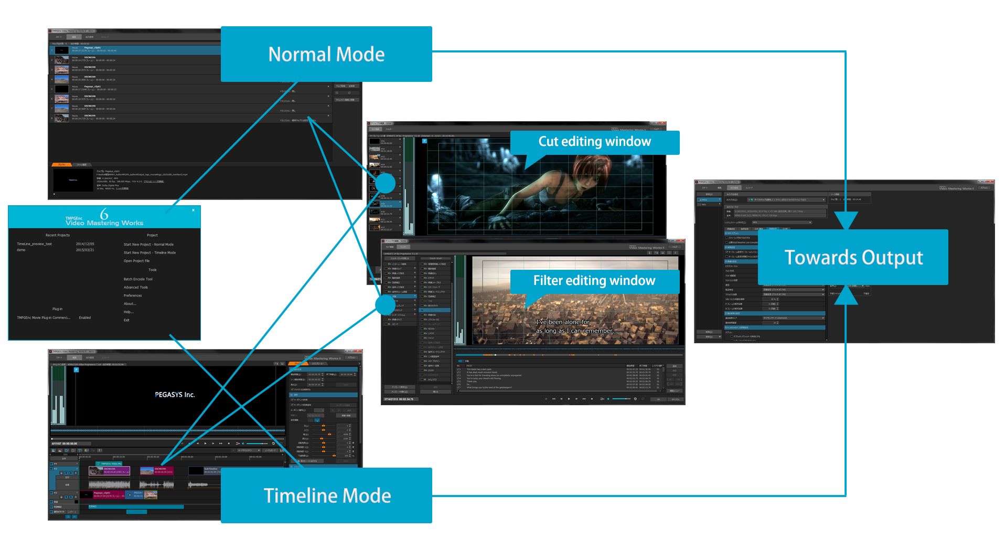1005x549 pixels.
Task: Fast-forward the Timeline Mode window preview
Action: point(221,444)
